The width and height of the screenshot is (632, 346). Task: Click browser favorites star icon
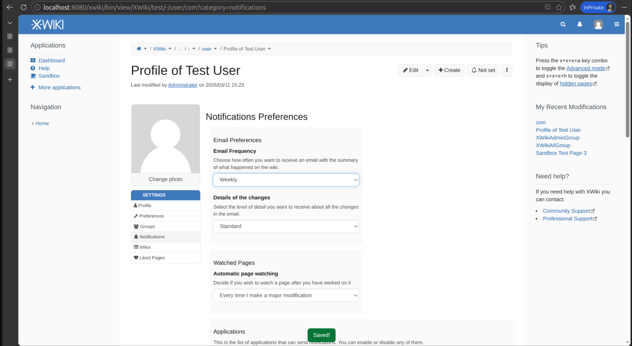[x=559, y=7]
